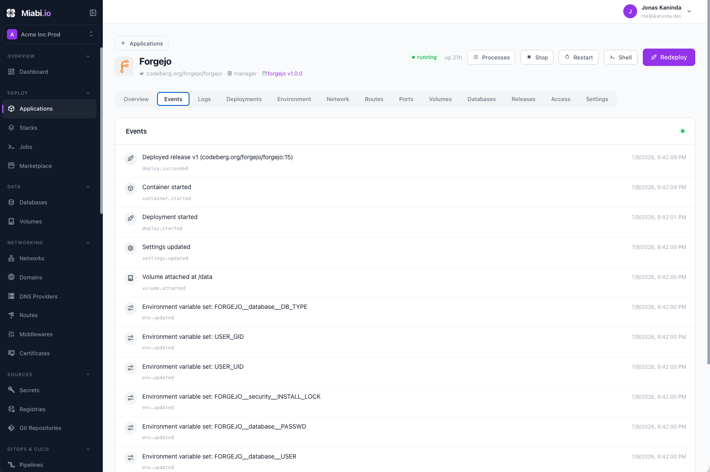Open the Marketplace store icon
This screenshot has width=710, height=472.
point(11,166)
